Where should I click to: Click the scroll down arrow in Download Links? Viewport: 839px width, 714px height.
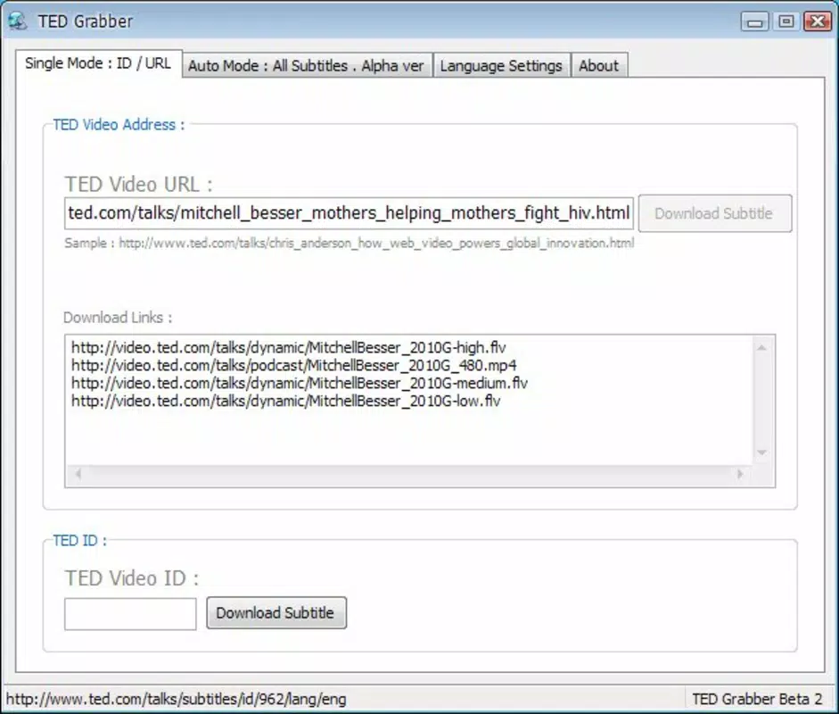point(762,453)
